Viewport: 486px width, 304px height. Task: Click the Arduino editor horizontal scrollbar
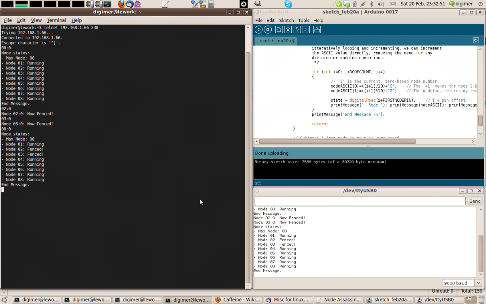(337, 141)
